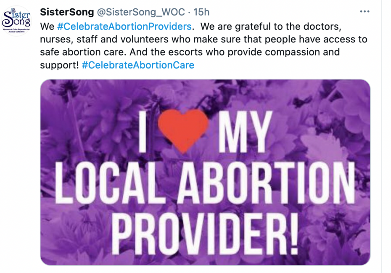Follow the #CelebrateAbortionProviders hashtag
This screenshot has width=391, height=273.
(124, 26)
